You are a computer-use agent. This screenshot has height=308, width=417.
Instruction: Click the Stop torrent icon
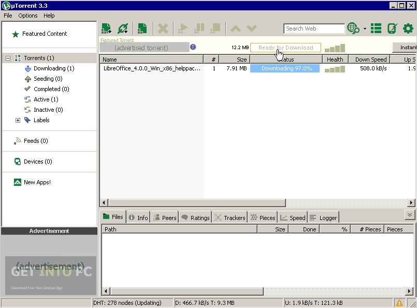[x=215, y=28]
